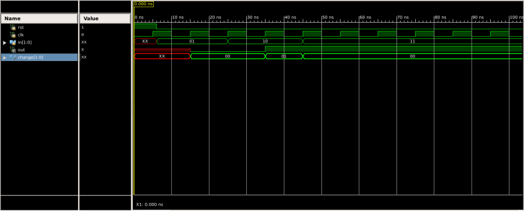
Task: Click the 60 ns ruler label
Action: (366, 17)
